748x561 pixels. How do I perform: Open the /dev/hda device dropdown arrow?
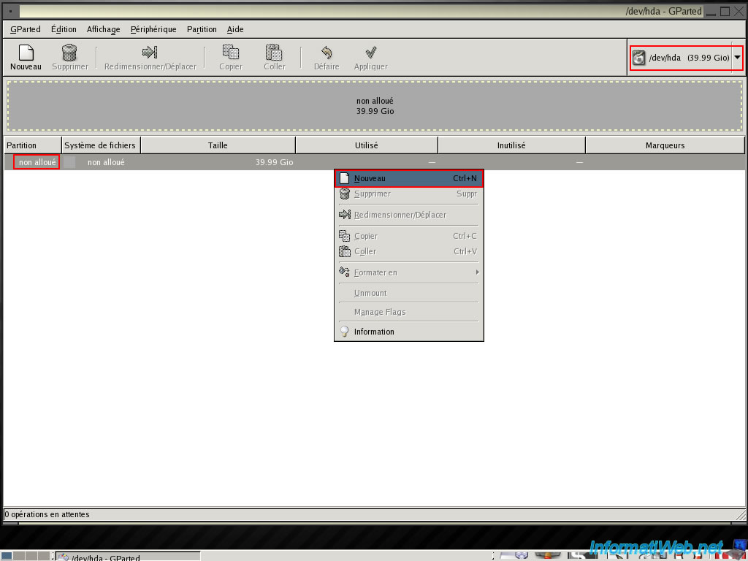[738, 58]
